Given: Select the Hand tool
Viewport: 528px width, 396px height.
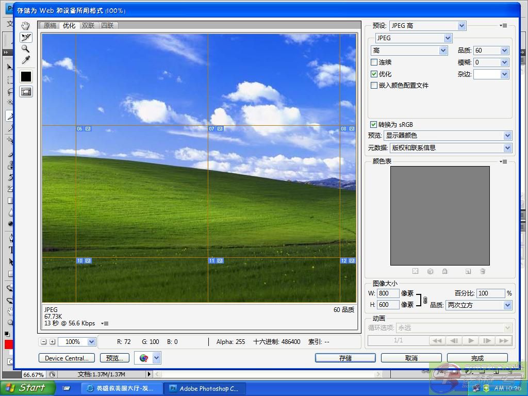Looking at the screenshot, I should [26, 26].
